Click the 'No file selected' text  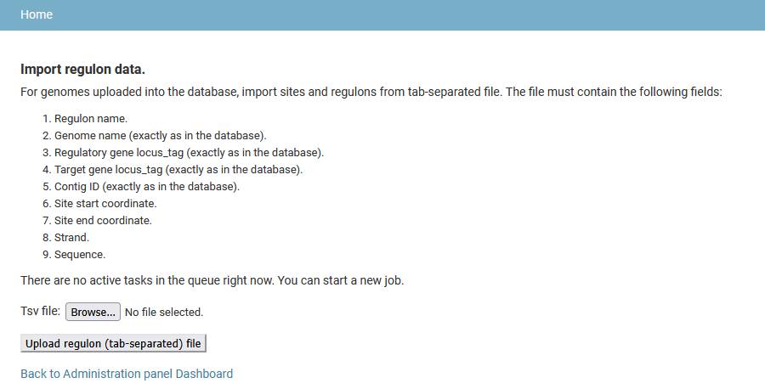click(164, 312)
